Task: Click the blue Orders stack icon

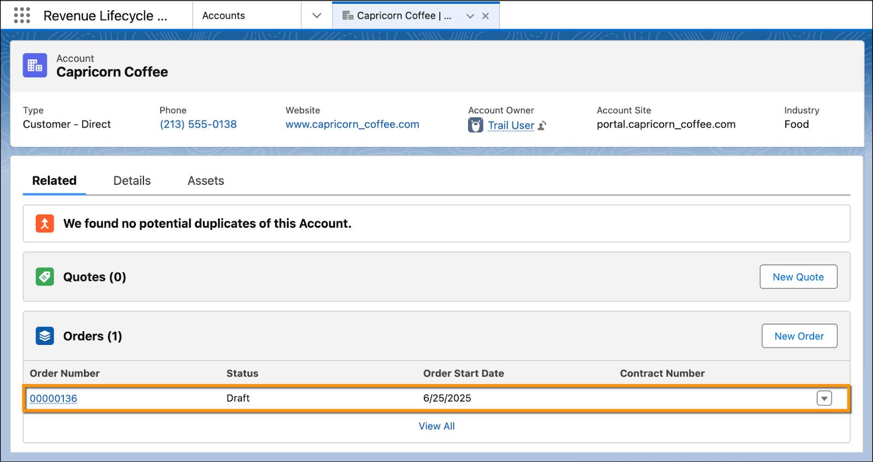Action: (45, 336)
